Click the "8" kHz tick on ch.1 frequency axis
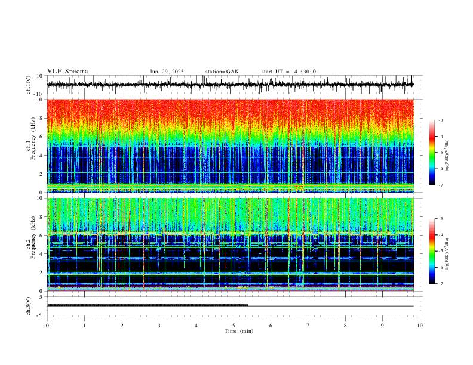Screen dimensions: 473x365 42,118
